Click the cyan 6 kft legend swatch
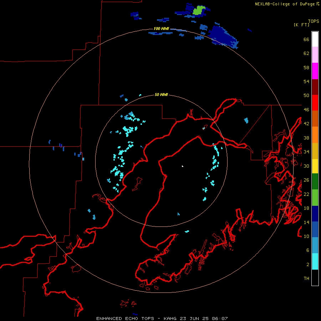 click(315, 261)
